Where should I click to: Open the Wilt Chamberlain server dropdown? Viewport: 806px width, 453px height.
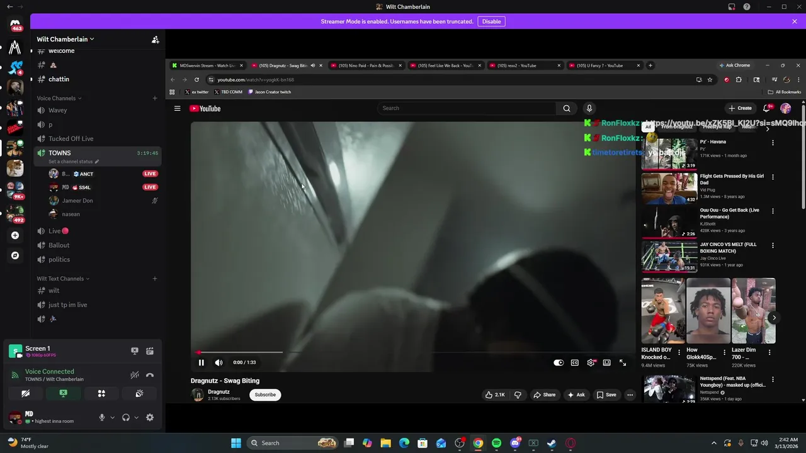point(65,39)
